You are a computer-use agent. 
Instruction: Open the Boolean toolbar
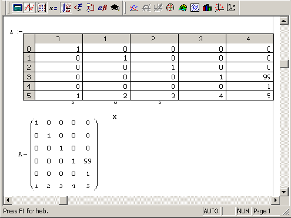tap(78, 8)
